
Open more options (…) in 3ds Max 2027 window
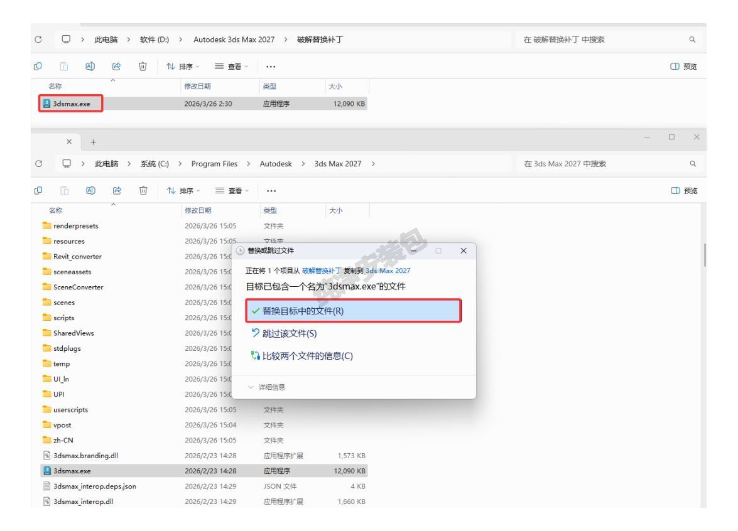(271, 191)
